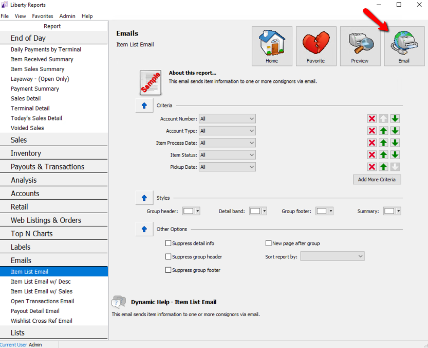Move Item Process Date criterion up
The width and height of the screenshot is (428, 348).
point(383,143)
